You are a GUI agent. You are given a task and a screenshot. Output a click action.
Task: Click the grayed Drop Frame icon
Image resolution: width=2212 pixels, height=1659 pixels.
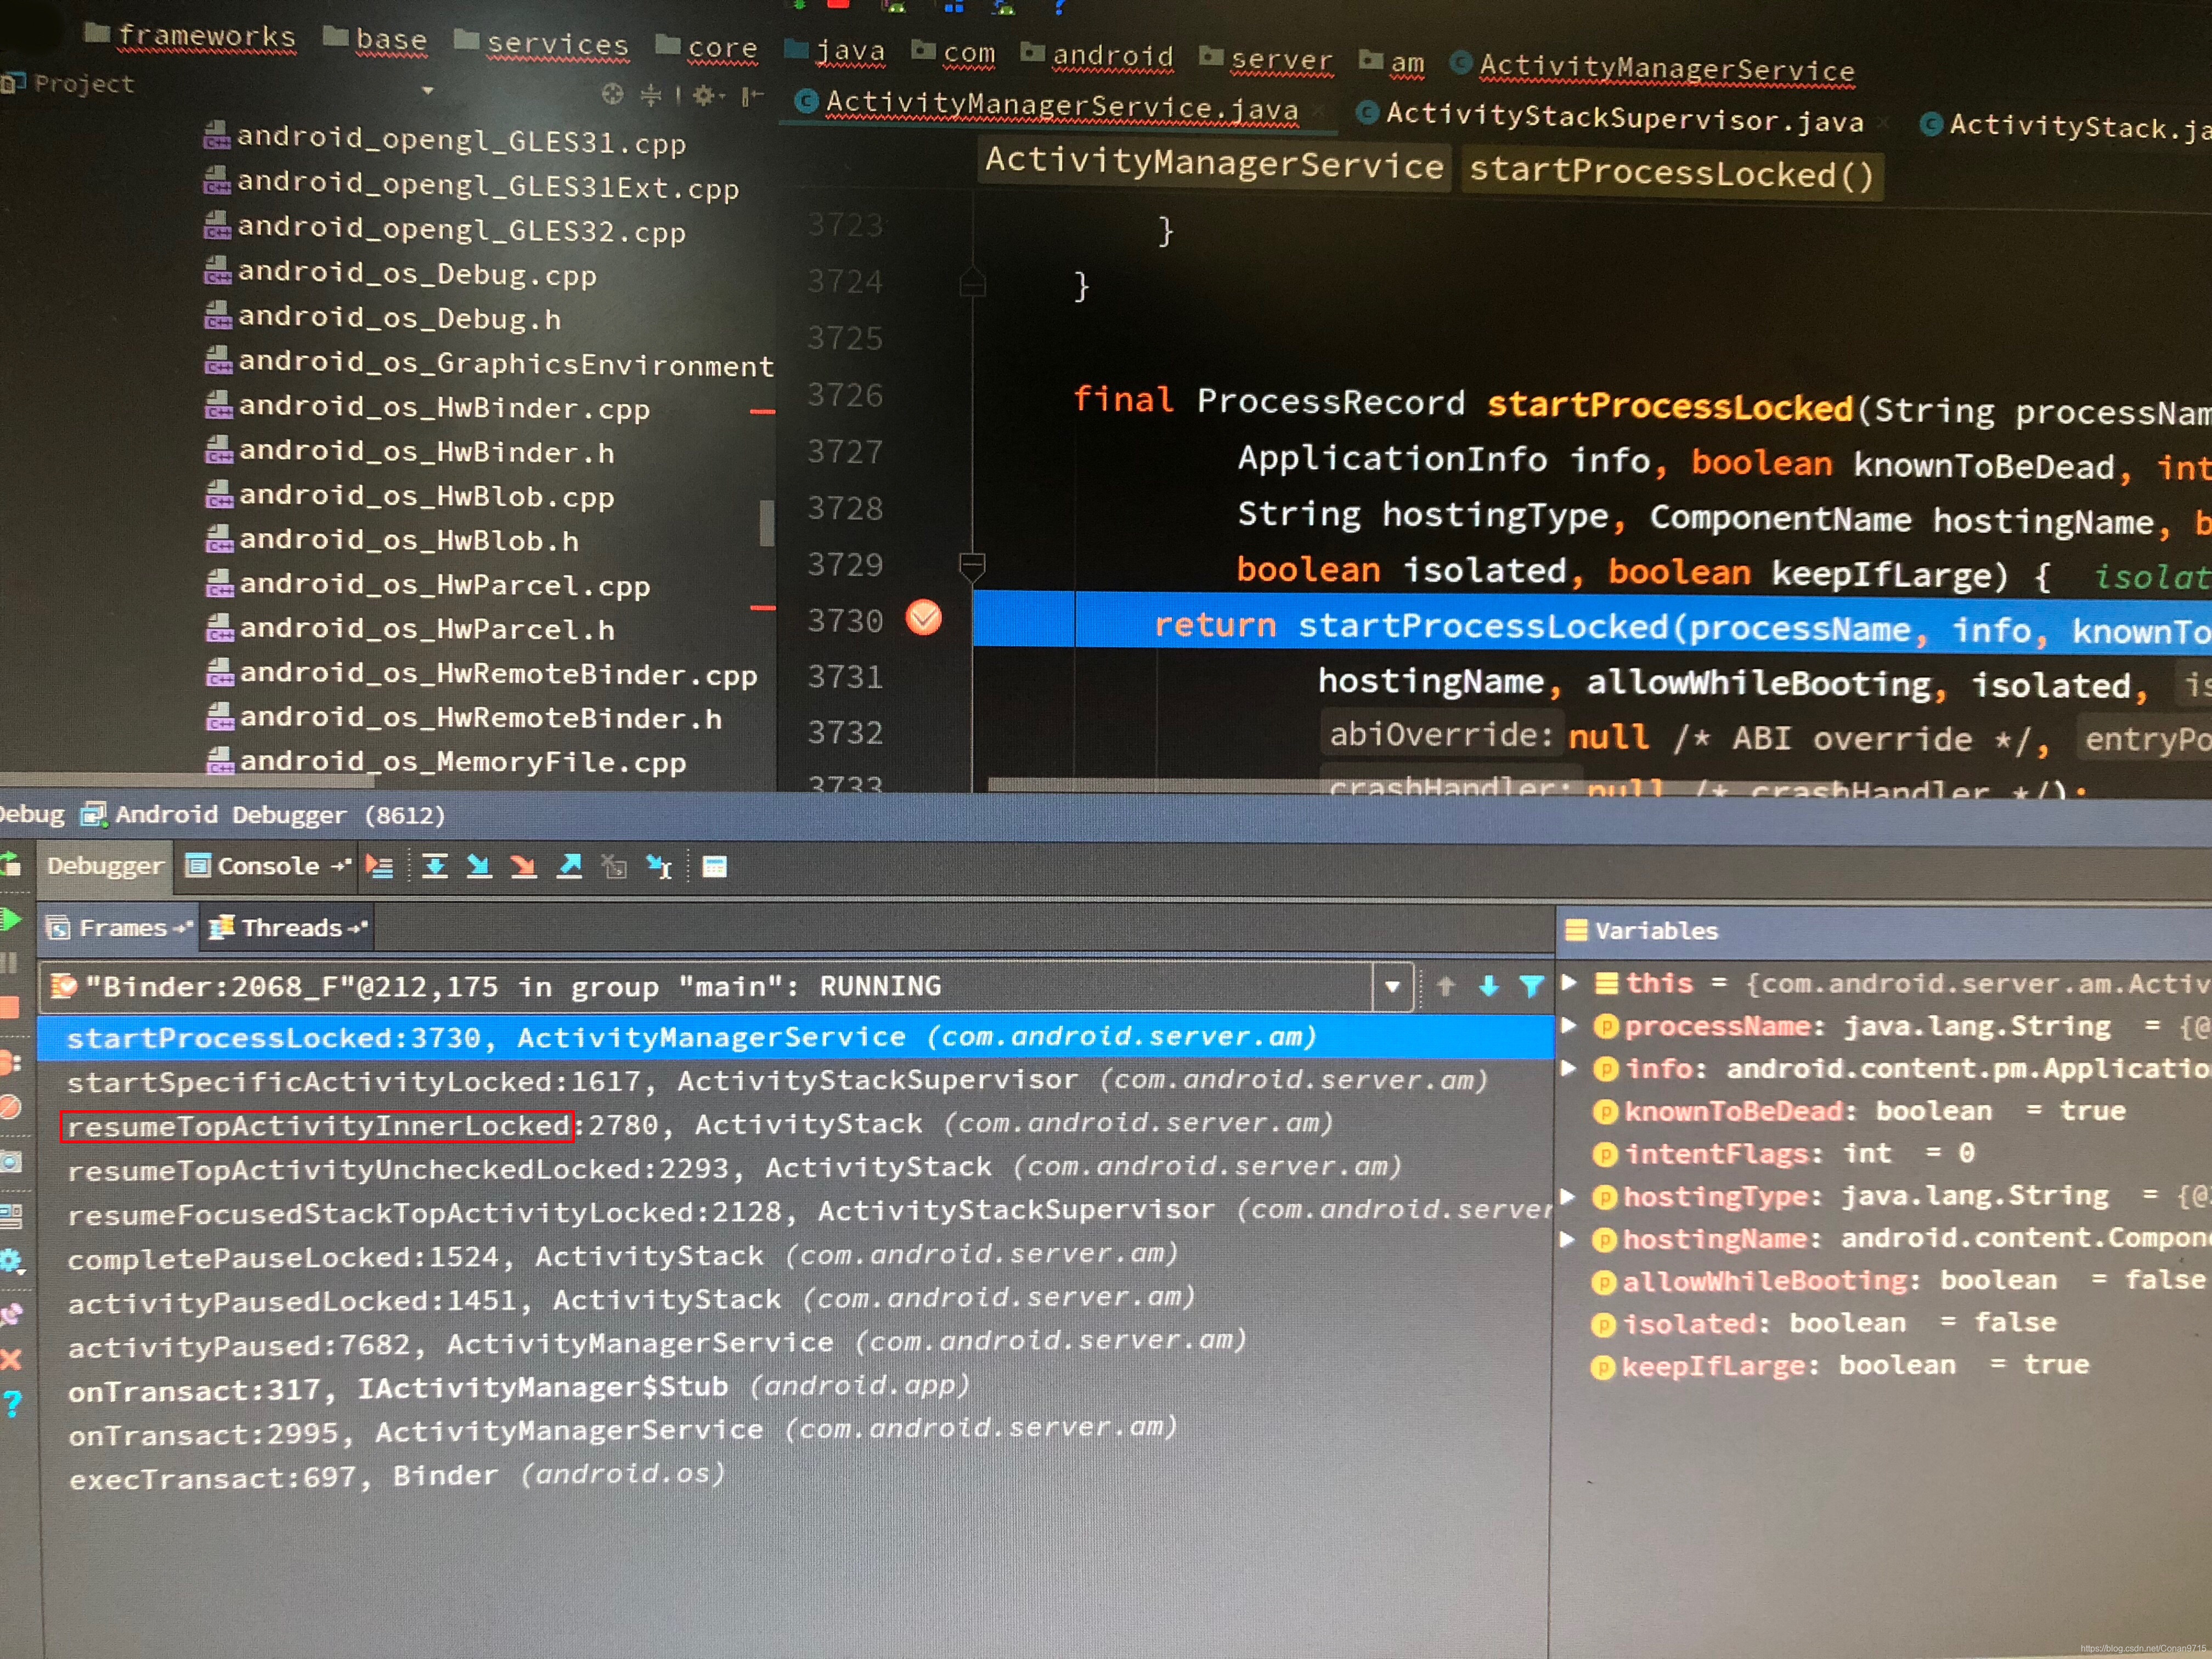(614, 867)
